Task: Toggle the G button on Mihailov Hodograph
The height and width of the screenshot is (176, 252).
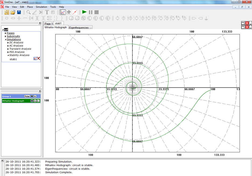Action: pos(35,101)
